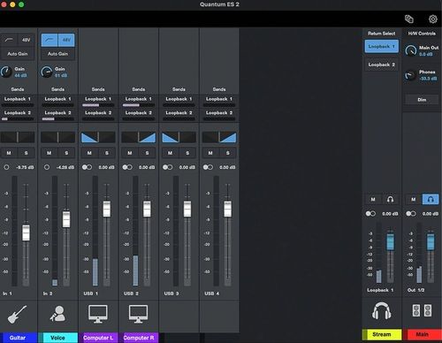
Task: Solo the USB 4 channel
Action: coord(228,153)
